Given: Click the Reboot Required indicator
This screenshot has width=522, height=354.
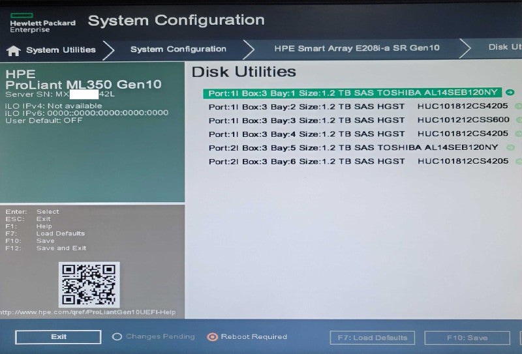Looking at the screenshot, I should tap(247, 336).
